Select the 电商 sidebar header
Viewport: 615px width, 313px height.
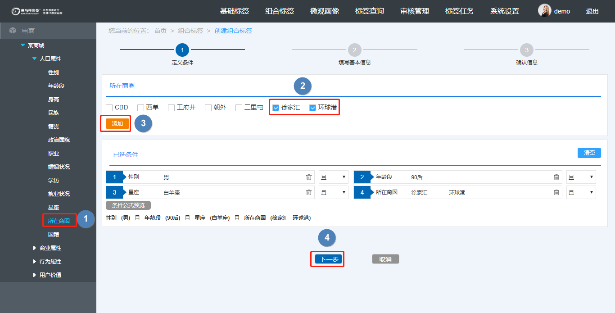(x=48, y=31)
